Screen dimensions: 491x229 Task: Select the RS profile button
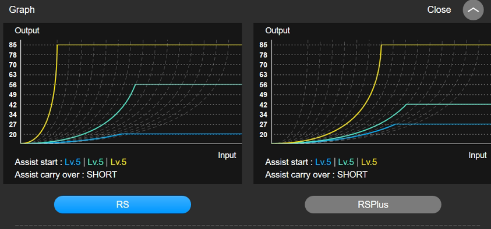[122, 205]
